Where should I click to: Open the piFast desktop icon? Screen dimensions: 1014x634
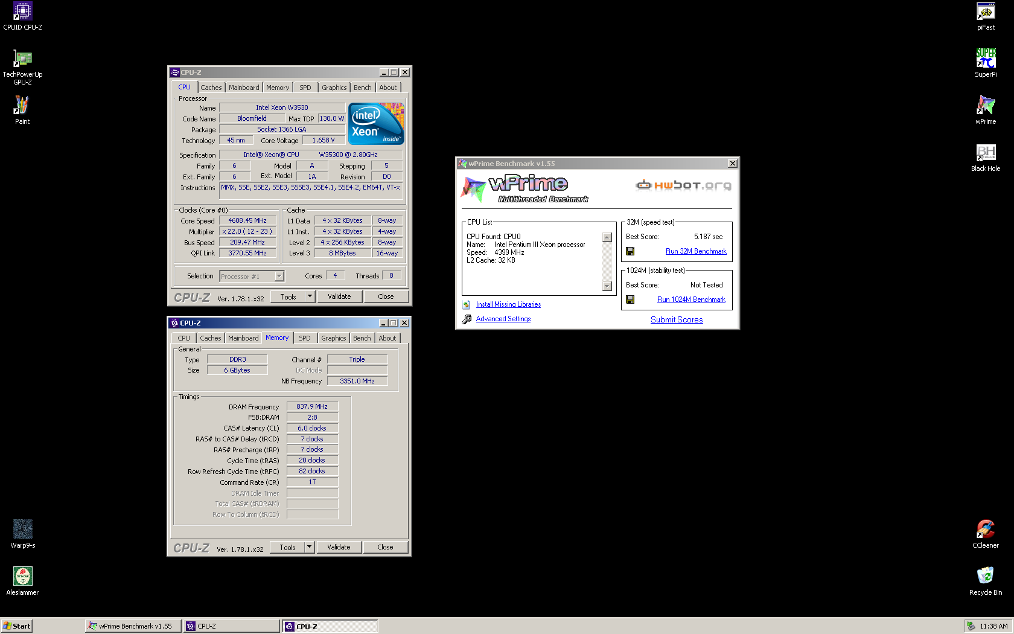986,16
